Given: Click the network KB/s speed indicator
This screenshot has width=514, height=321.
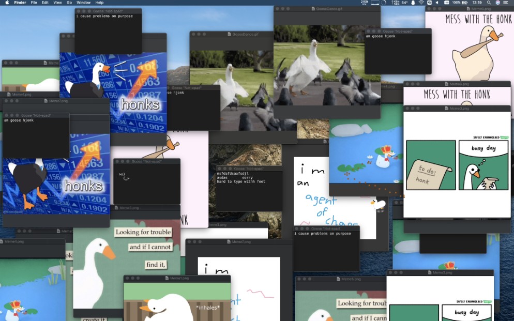Looking at the screenshot, I should pos(396,2).
